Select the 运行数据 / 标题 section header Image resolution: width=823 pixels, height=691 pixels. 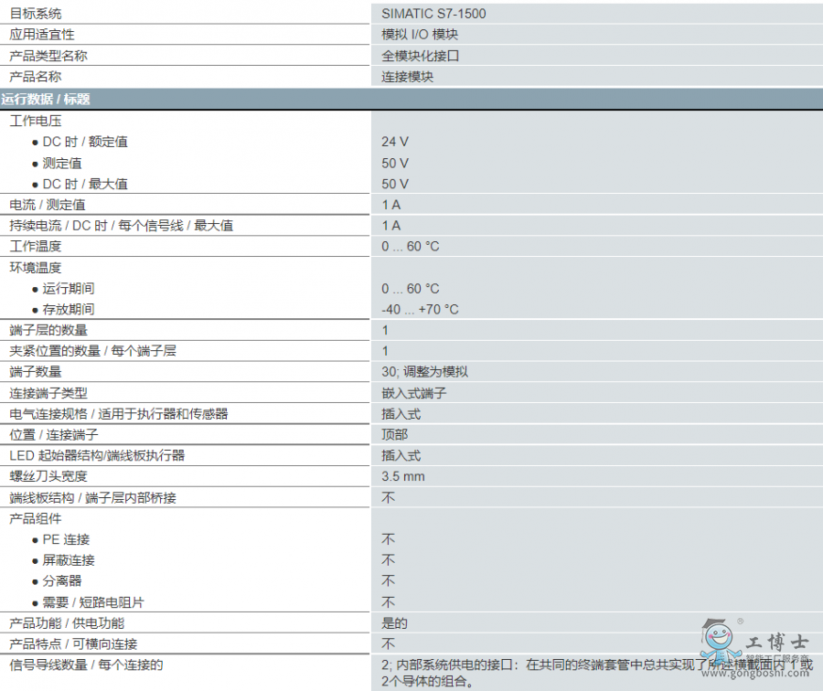(x=46, y=99)
